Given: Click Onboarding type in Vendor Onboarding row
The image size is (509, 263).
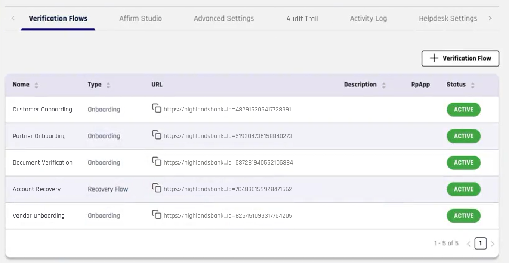Looking at the screenshot, I should (104, 216).
